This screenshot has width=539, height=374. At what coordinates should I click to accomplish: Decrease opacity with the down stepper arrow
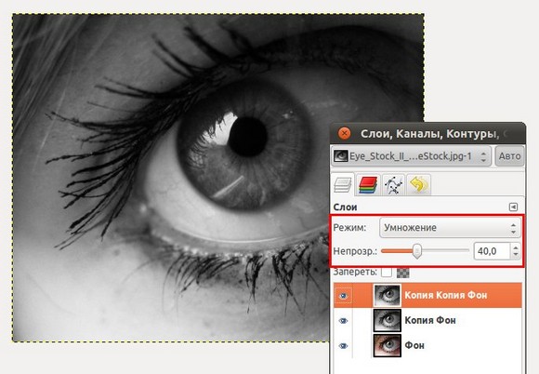(515, 255)
